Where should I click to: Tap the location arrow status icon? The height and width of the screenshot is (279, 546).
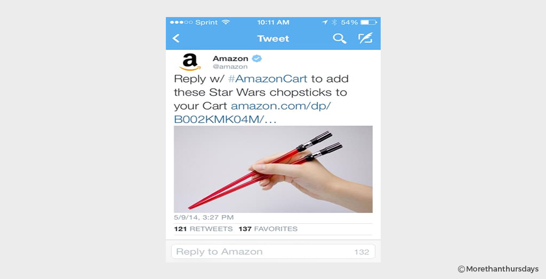click(x=325, y=22)
